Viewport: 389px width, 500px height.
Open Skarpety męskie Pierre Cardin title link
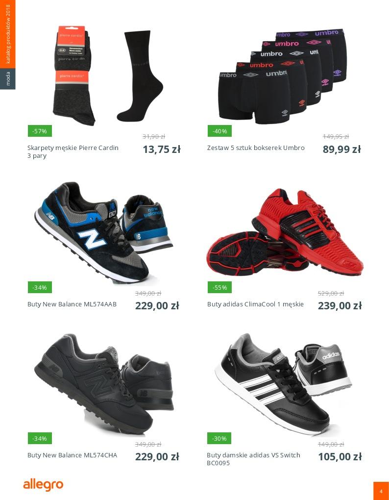point(73,152)
